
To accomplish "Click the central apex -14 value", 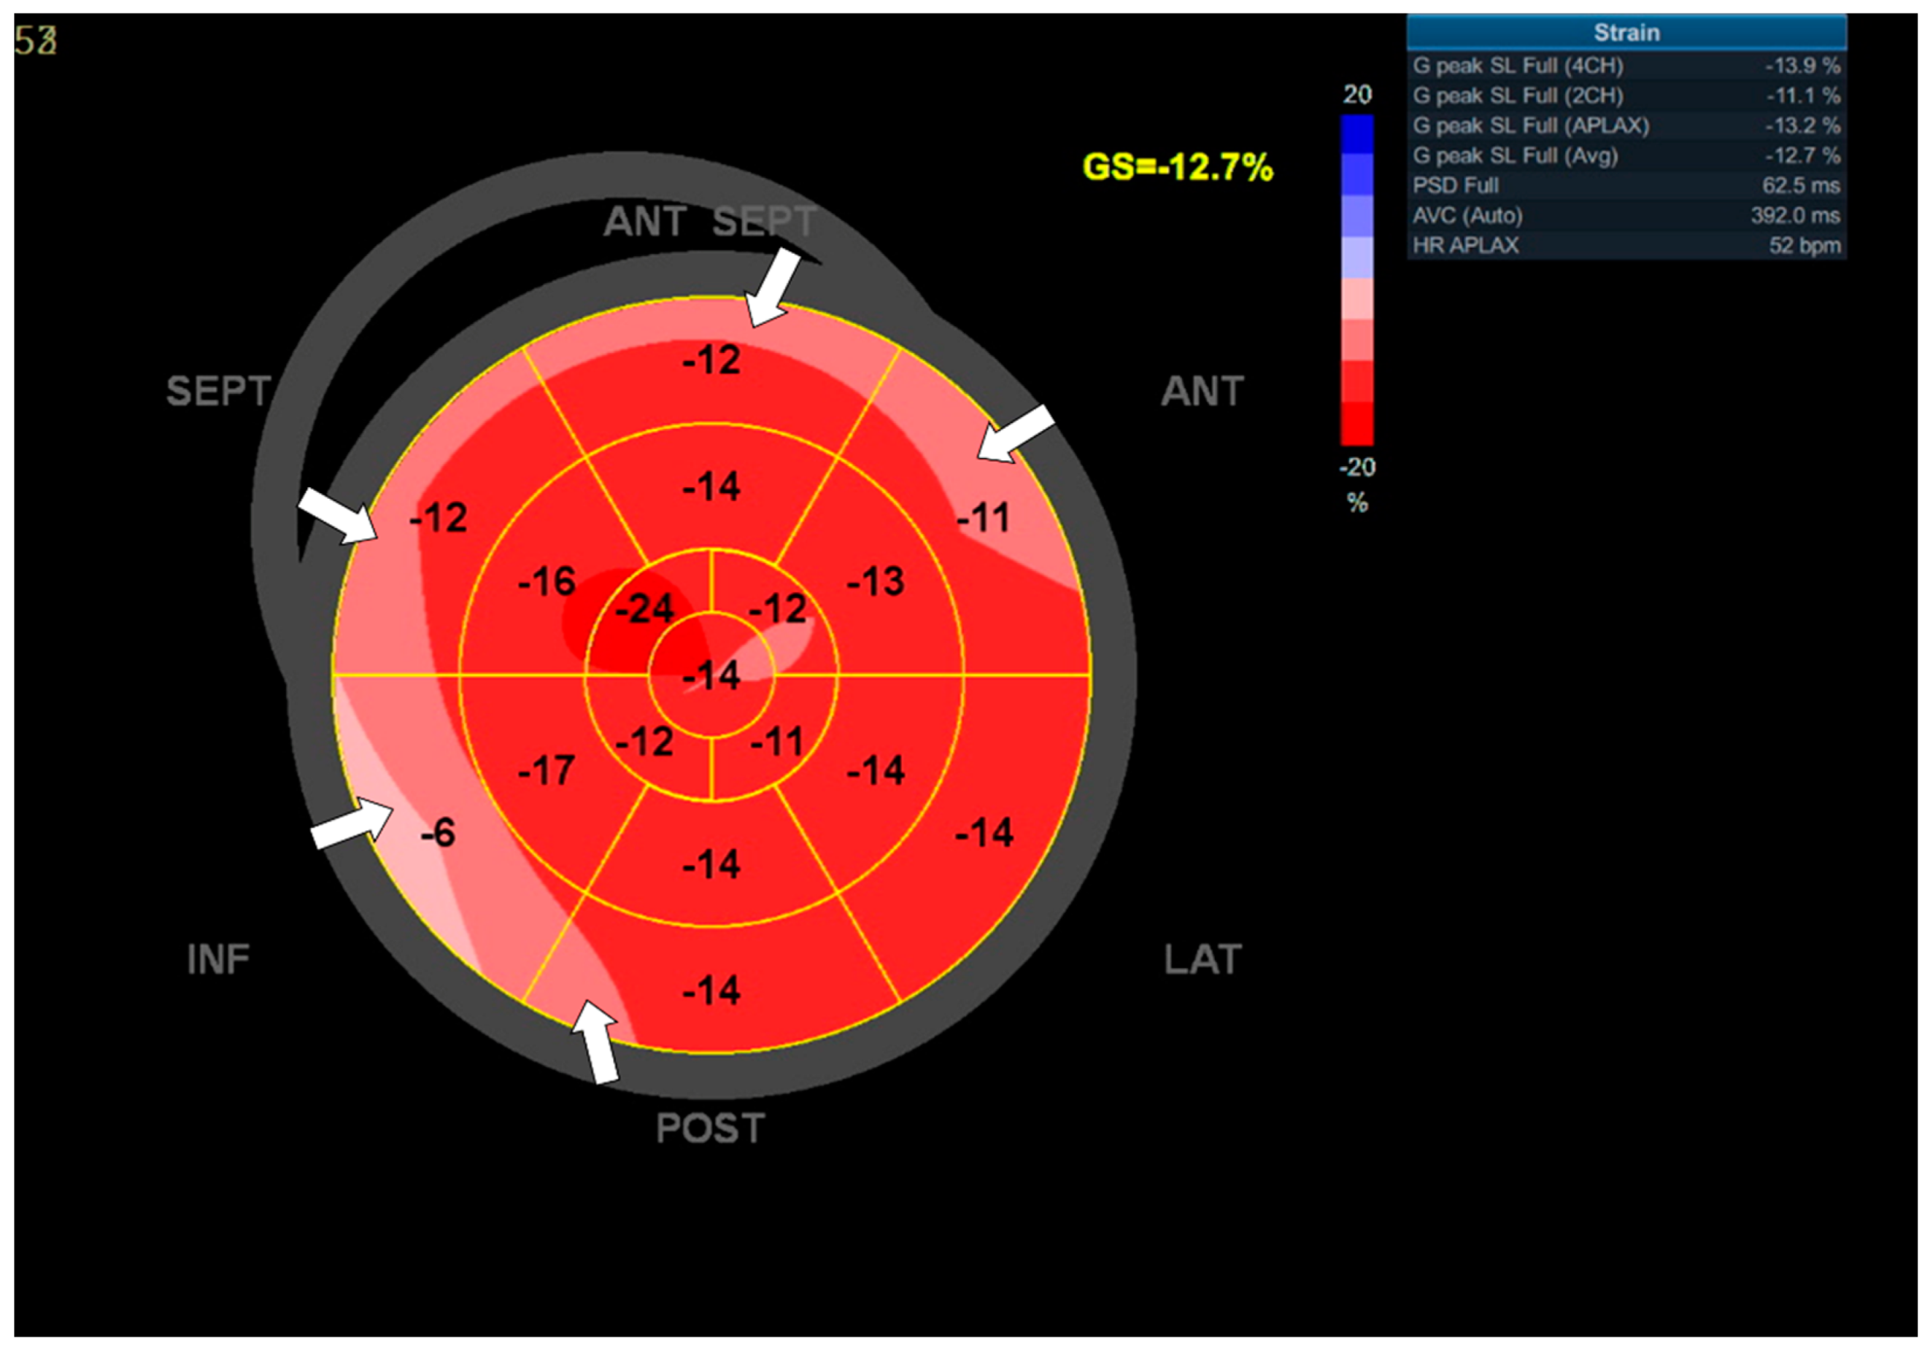I will tap(711, 675).
